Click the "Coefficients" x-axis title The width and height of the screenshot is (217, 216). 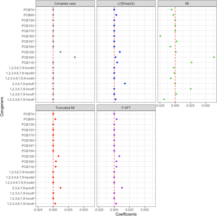pyautogui.click(x=126, y=213)
